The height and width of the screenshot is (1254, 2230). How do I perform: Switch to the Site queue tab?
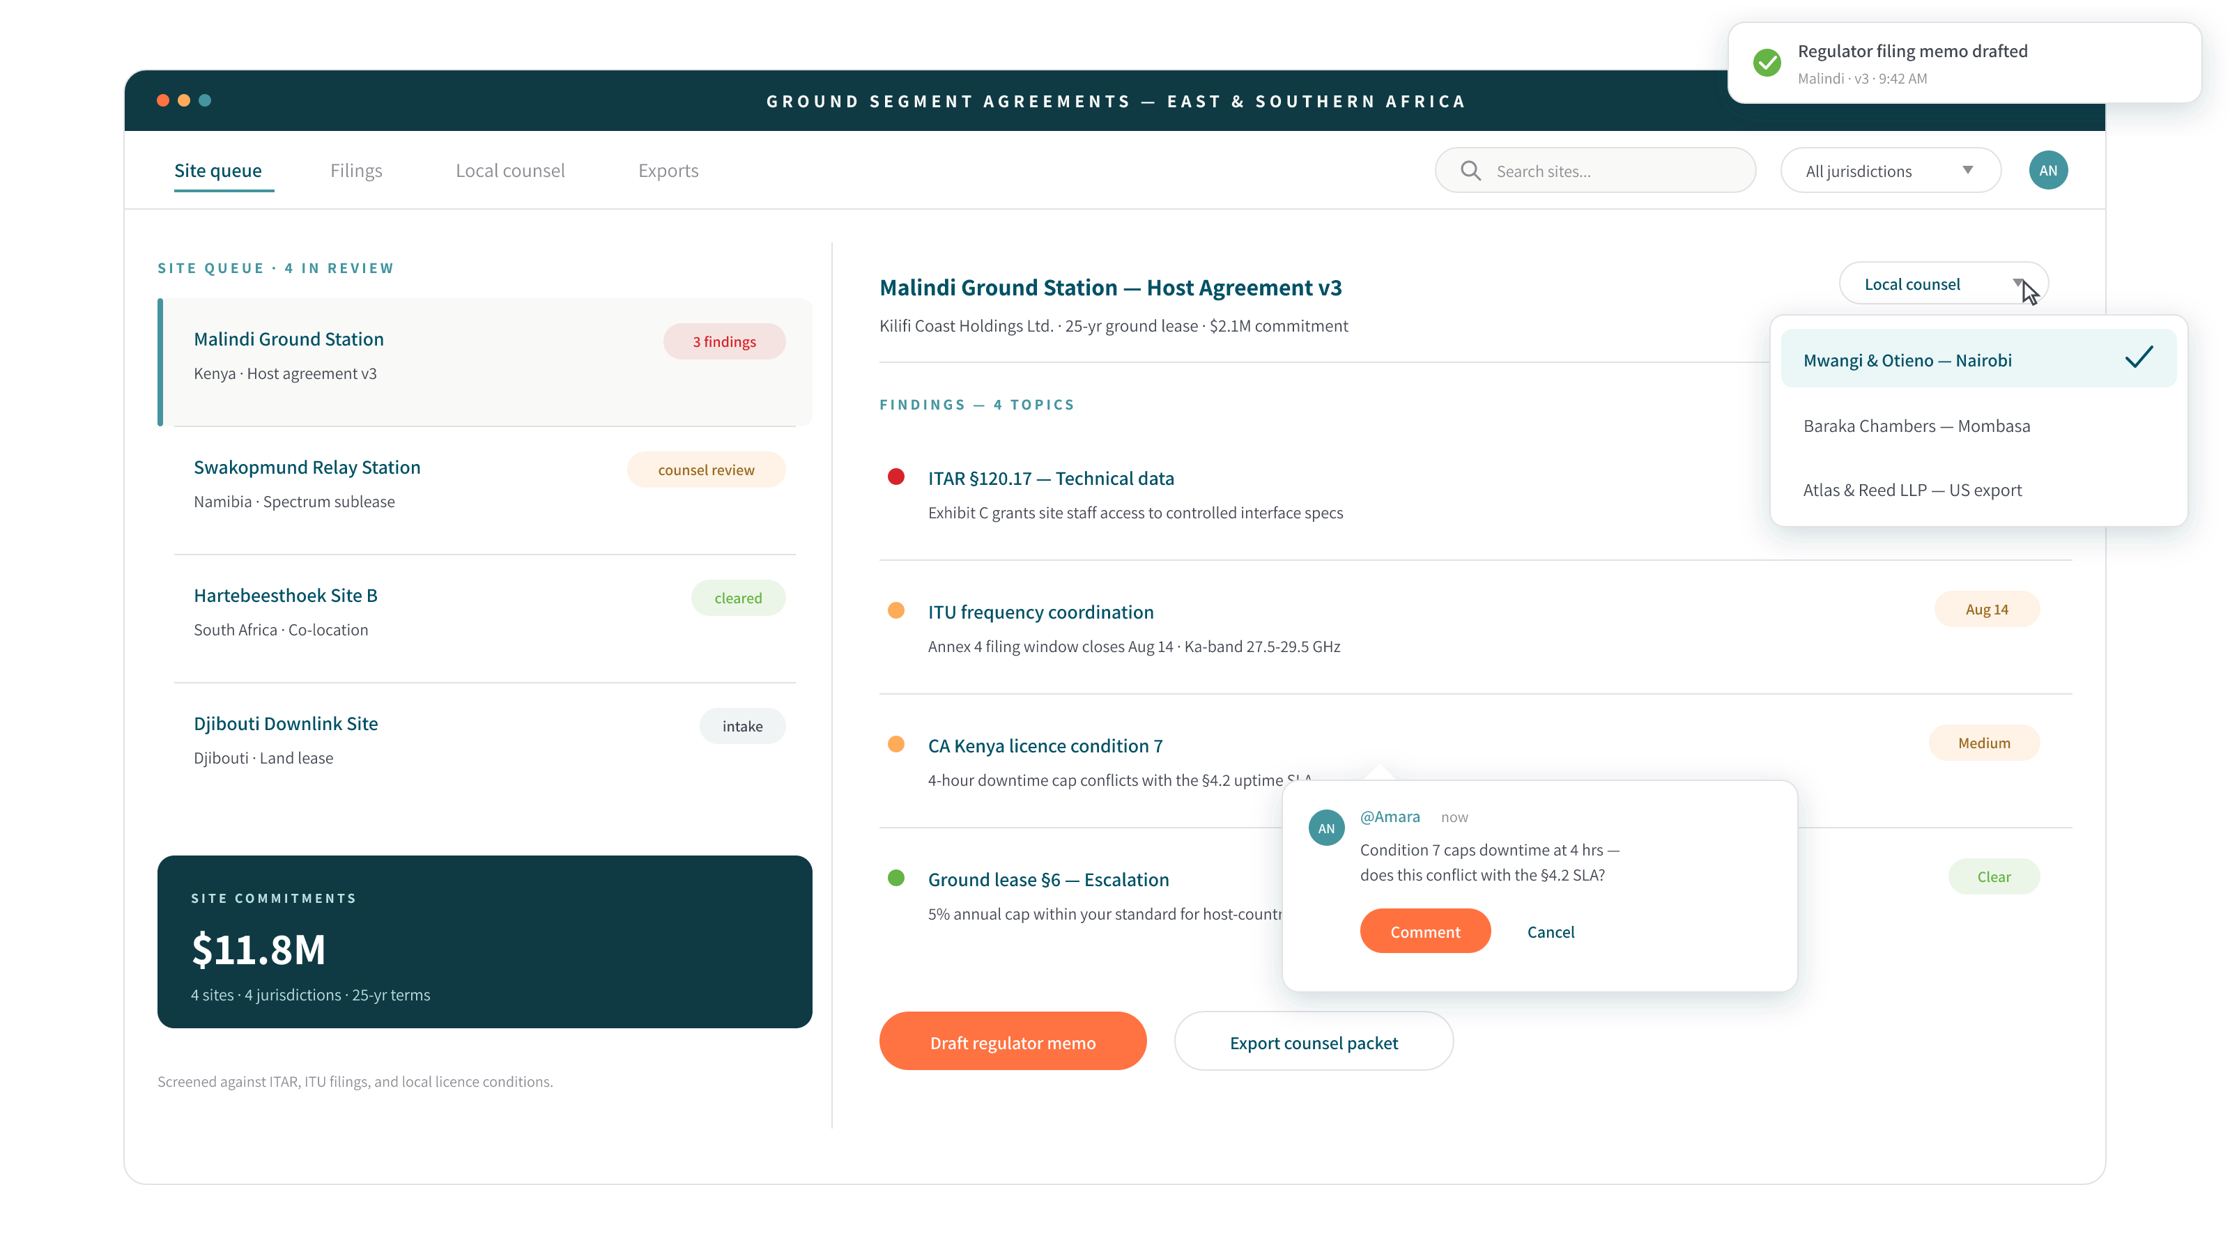[217, 171]
